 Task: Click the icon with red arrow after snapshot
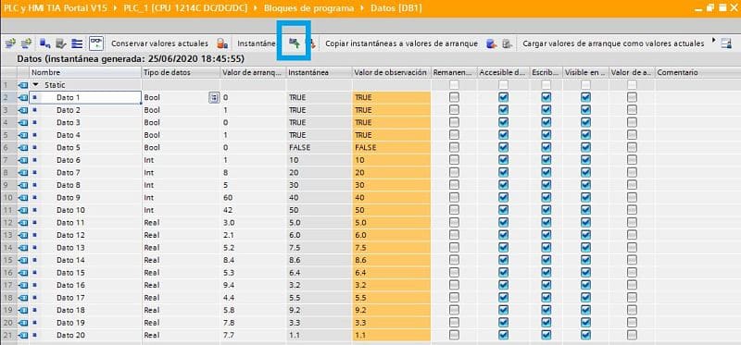click(311, 43)
